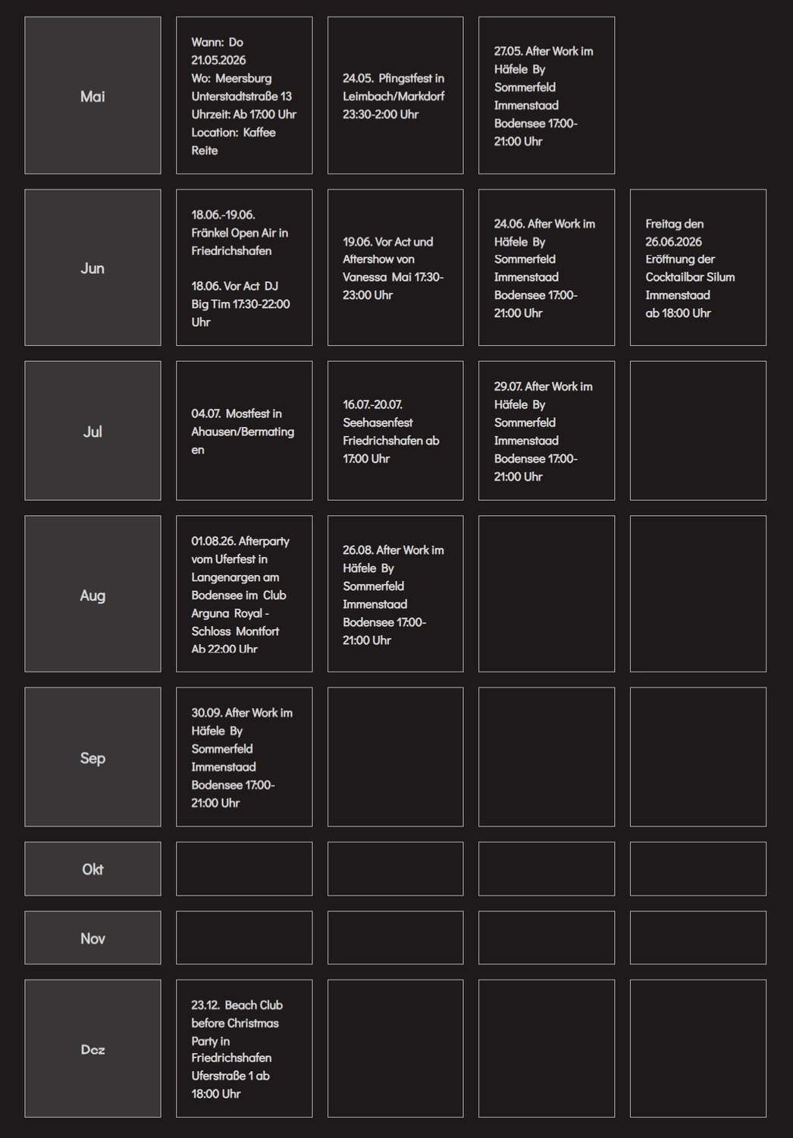Screen dimensions: 793x1138
Task: Select the Aug month cell
Action: [x=92, y=594]
